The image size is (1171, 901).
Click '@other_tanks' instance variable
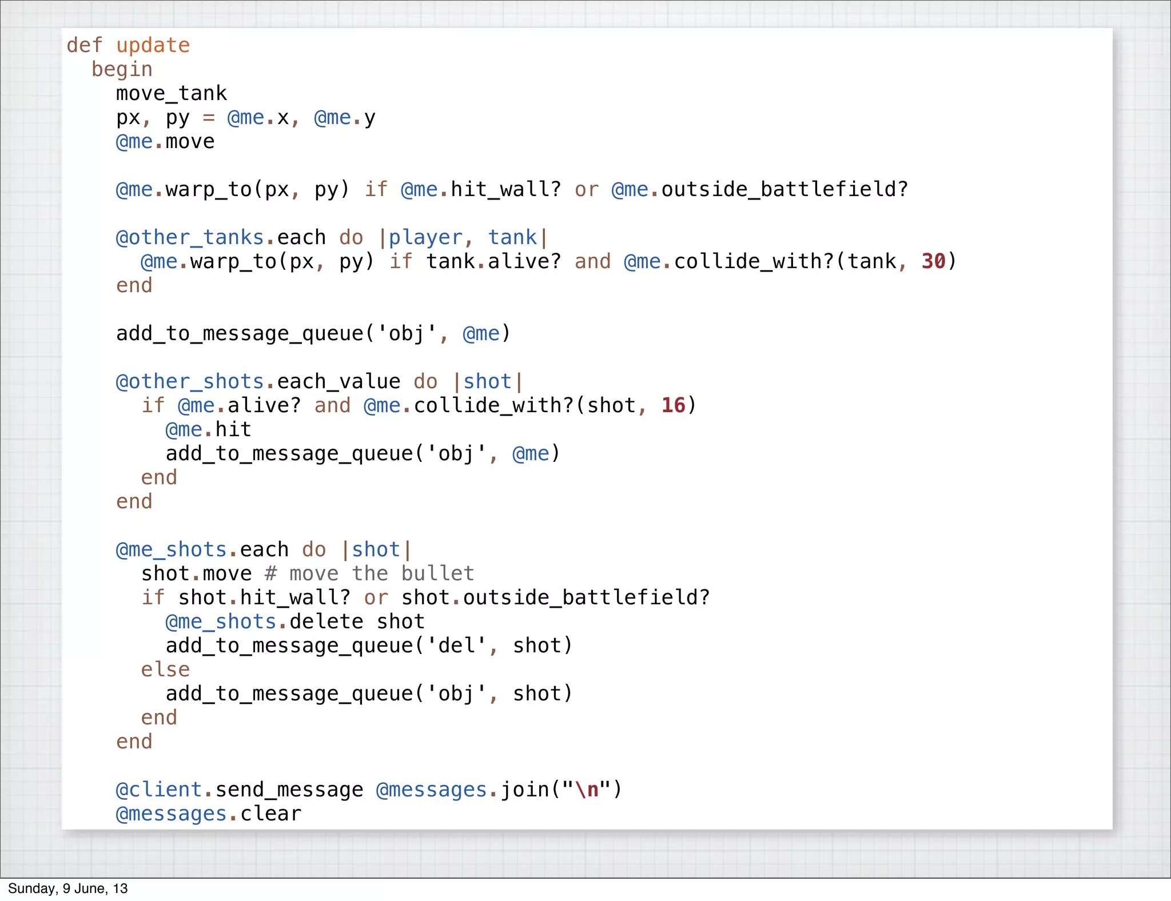point(189,237)
